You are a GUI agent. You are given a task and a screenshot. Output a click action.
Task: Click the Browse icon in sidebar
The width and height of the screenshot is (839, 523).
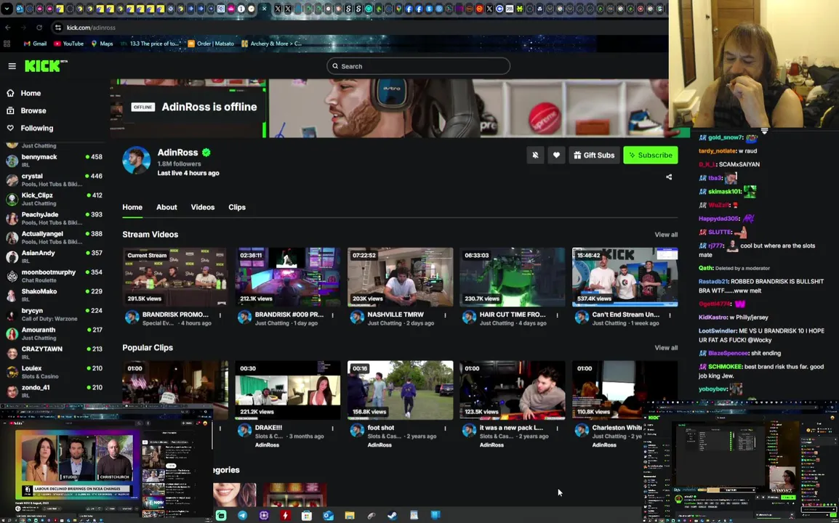pos(10,110)
